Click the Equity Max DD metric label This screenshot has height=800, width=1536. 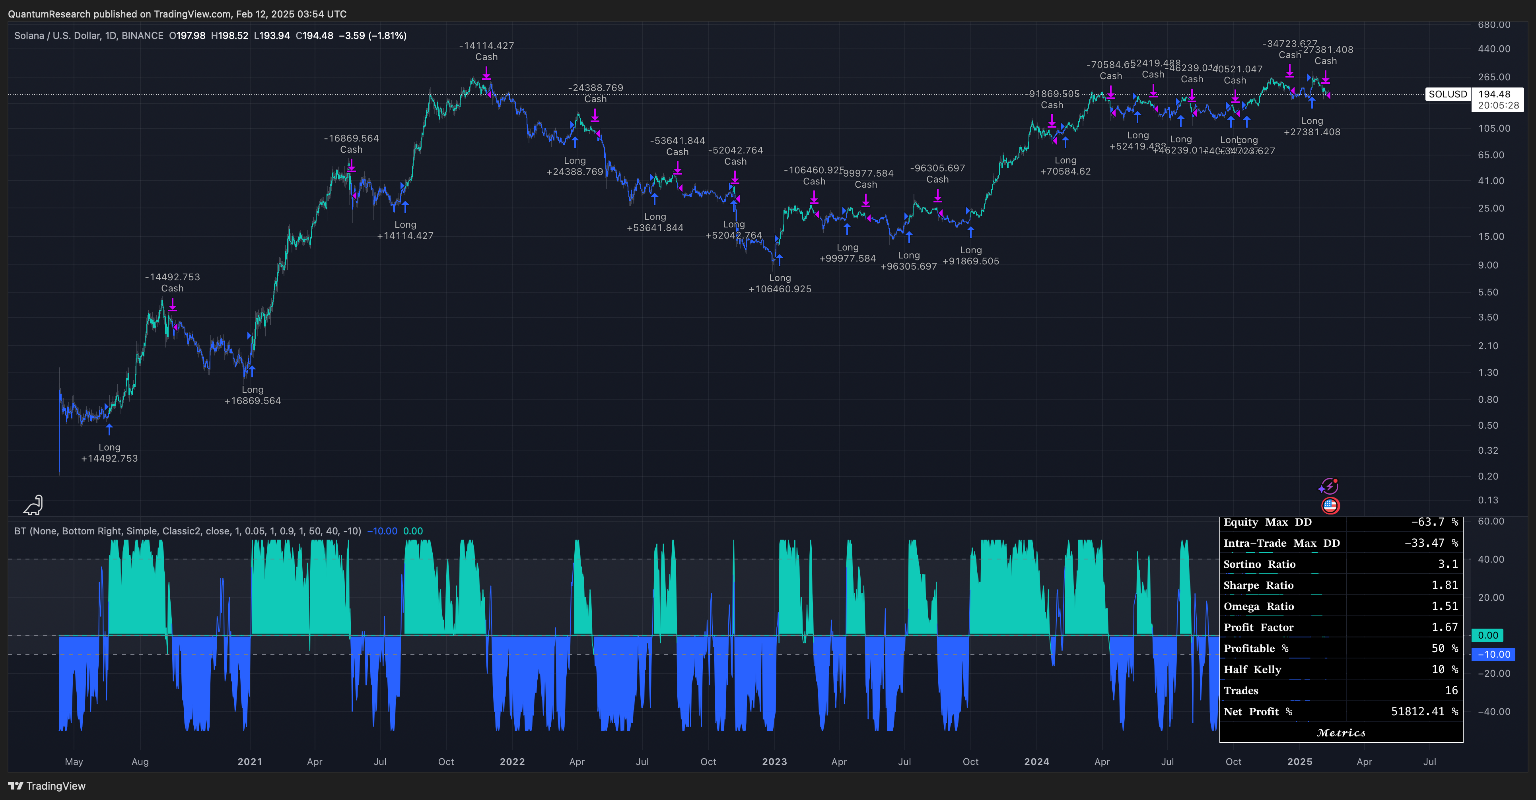tap(1268, 522)
